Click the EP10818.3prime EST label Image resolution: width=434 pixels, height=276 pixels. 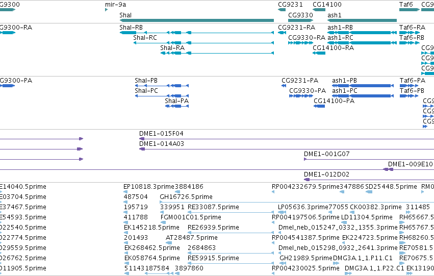149,187
